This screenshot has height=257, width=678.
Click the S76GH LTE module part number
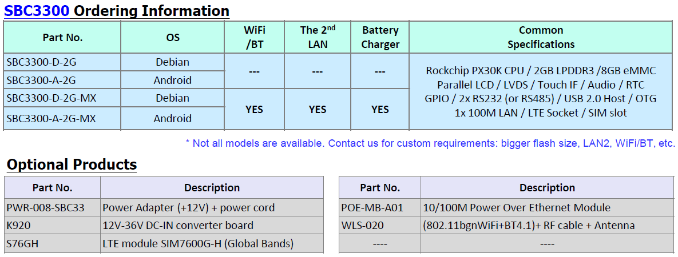click(x=22, y=244)
